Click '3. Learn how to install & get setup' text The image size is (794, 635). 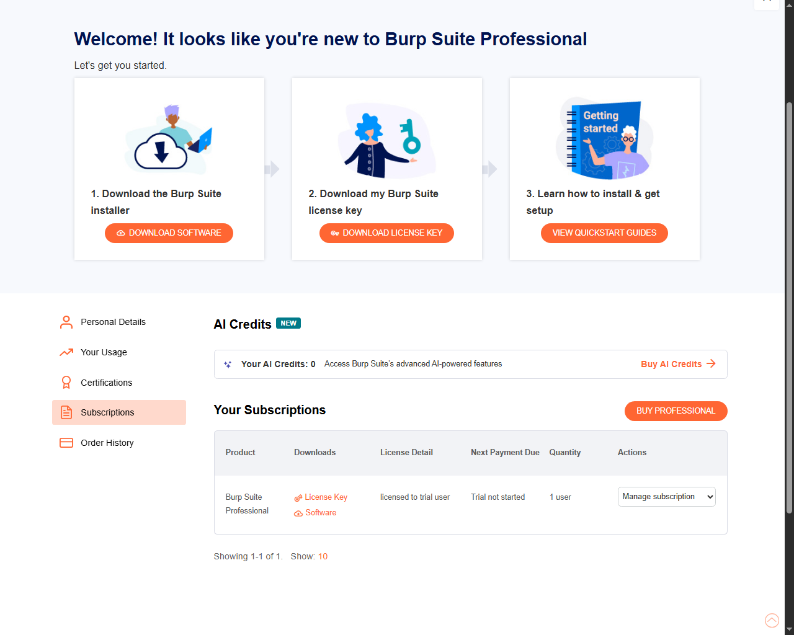click(593, 202)
